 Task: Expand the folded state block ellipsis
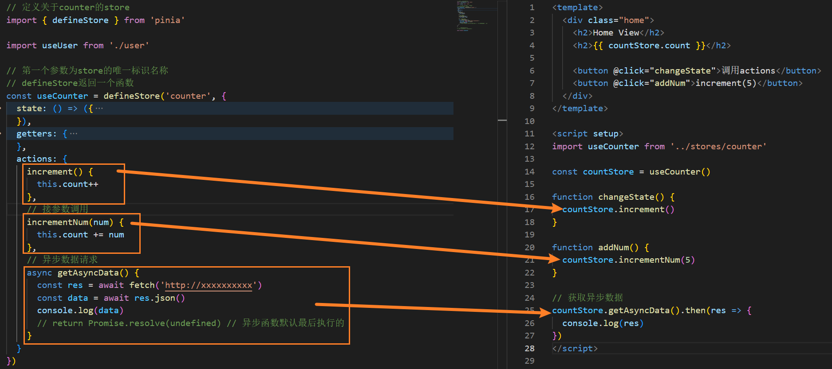click(99, 109)
